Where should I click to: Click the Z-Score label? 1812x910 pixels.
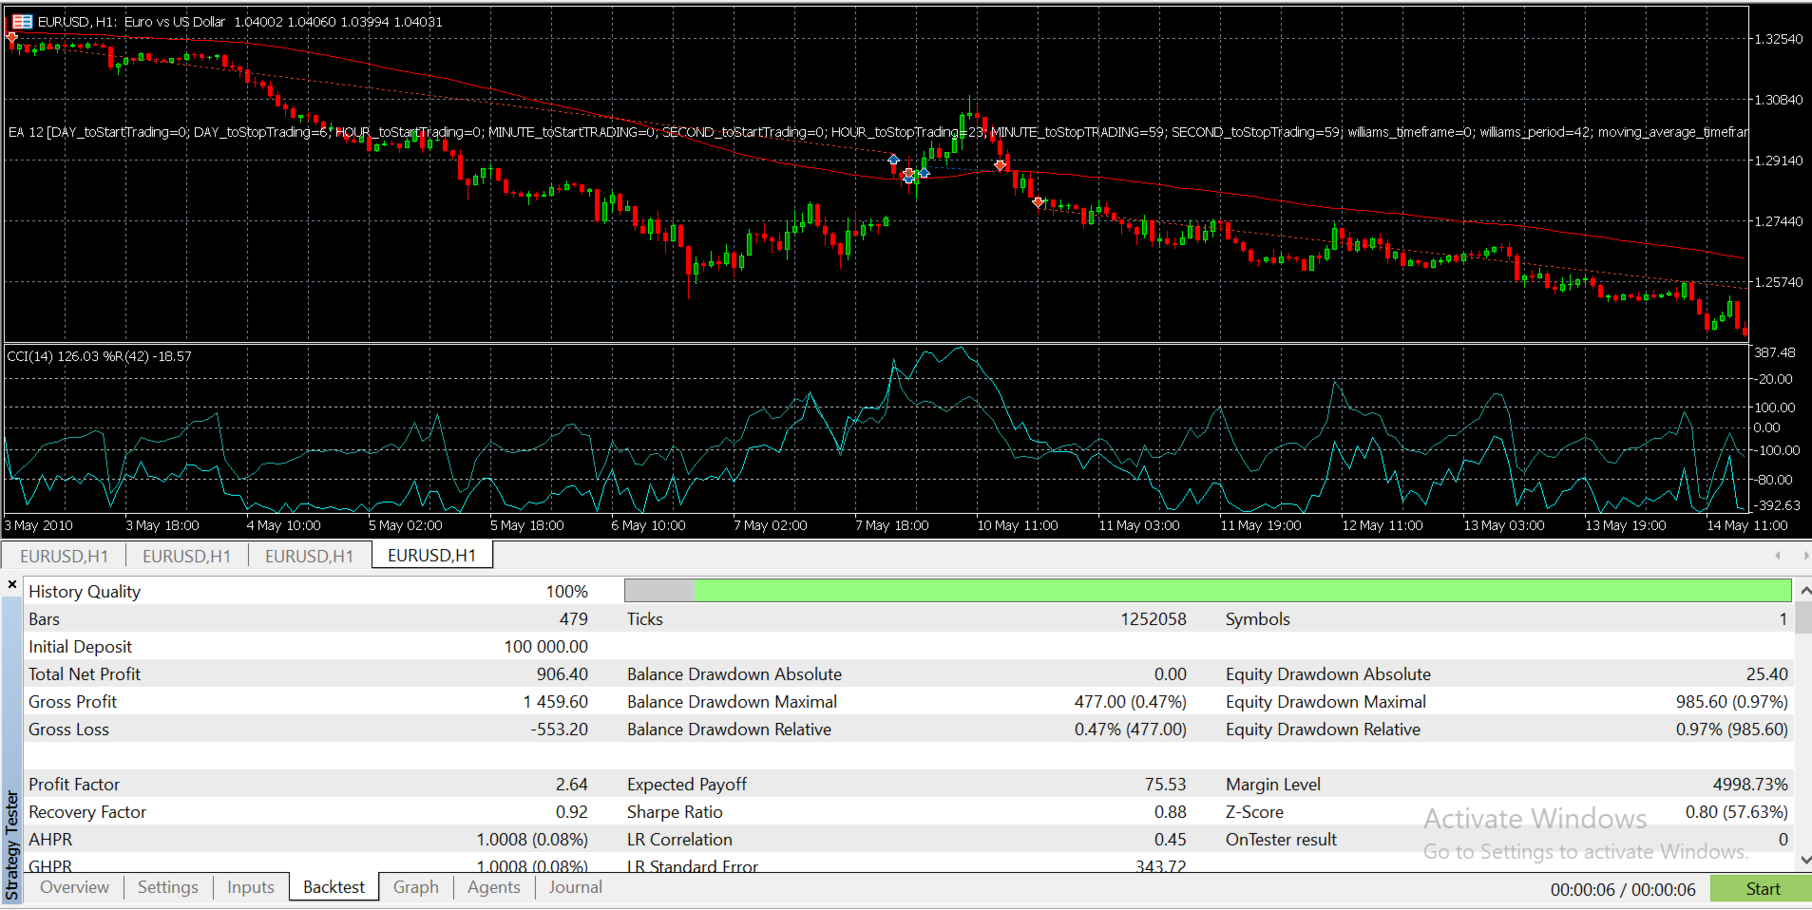(x=1255, y=812)
